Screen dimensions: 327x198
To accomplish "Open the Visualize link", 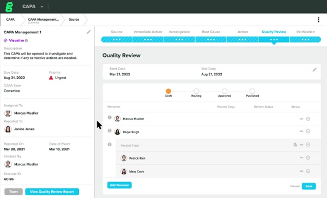I will pyautogui.click(x=16, y=40).
